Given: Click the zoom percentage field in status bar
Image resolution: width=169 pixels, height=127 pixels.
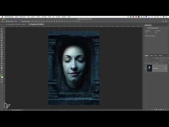Looking at the screenshot, I should point(6,110).
